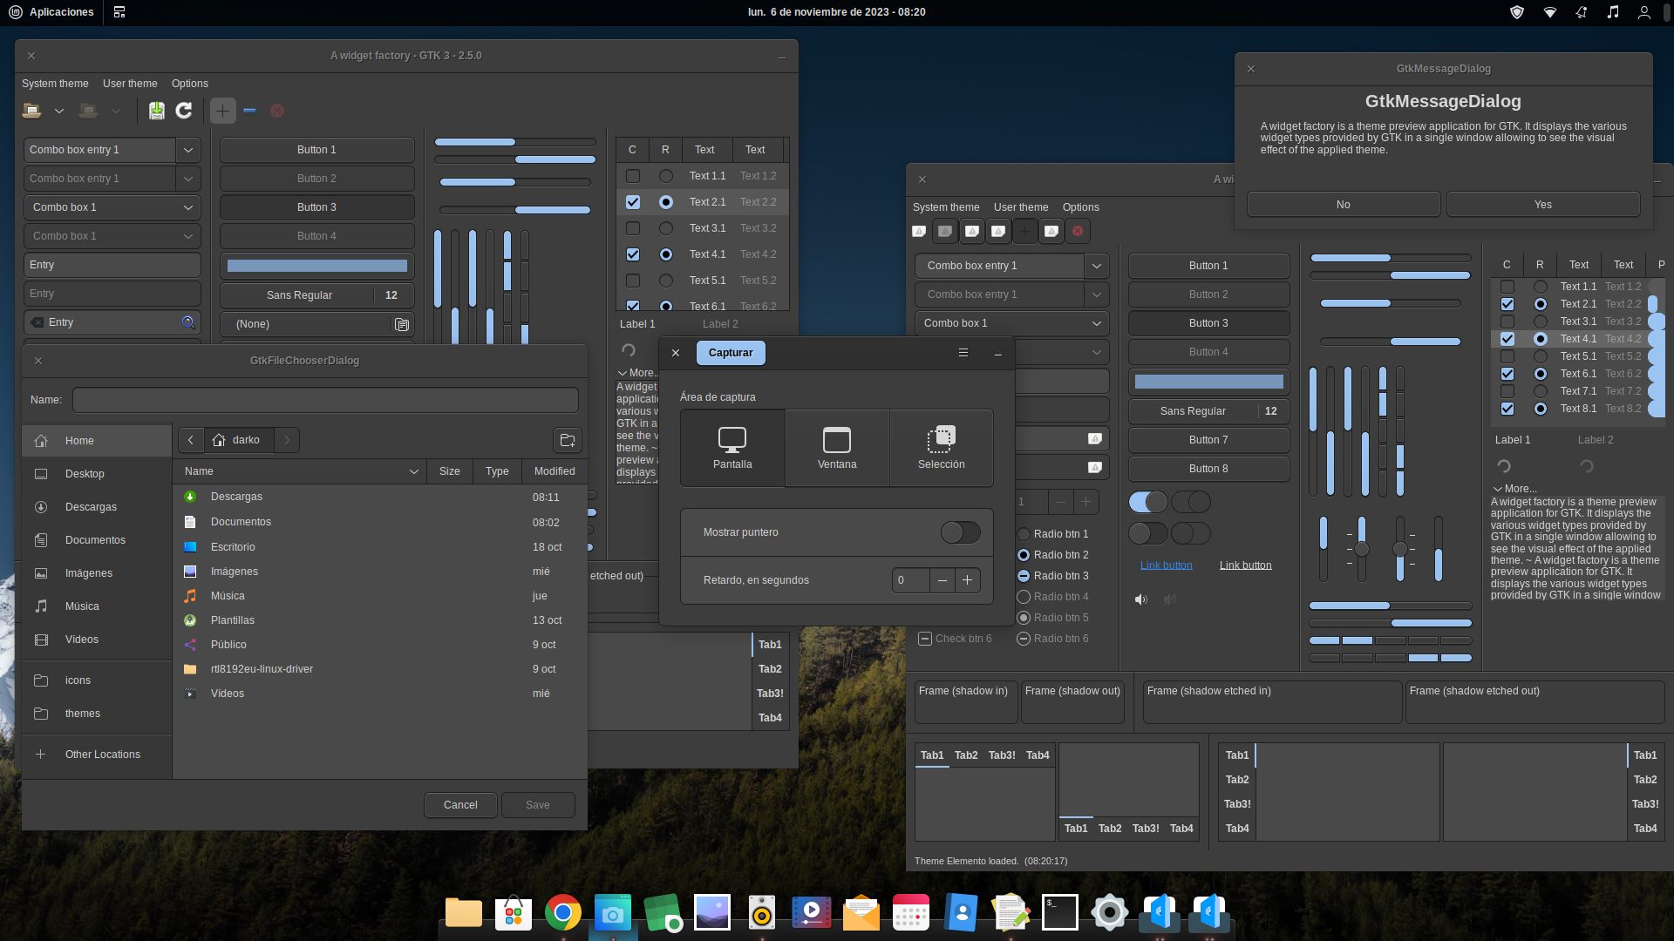This screenshot has height=941, width=1674.
Task: Click Name column sort arrow in file chooser
Action: pos(413,471)
